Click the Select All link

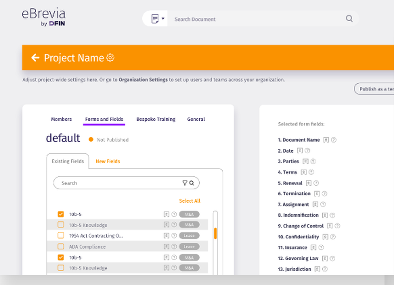pyautogui.click(x=190, y=200)
